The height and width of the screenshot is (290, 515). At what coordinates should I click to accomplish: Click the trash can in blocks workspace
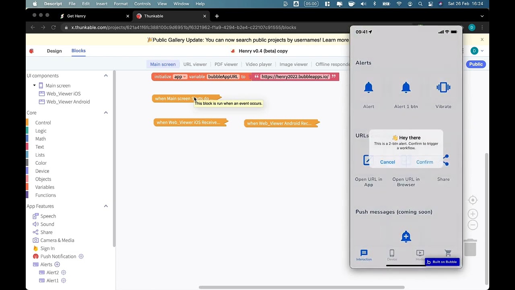click(x=470, y=247)
